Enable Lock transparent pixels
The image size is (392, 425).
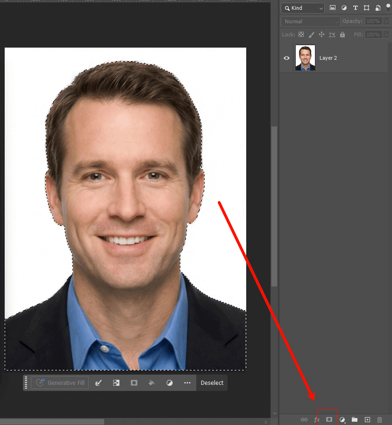pos(301,35)
